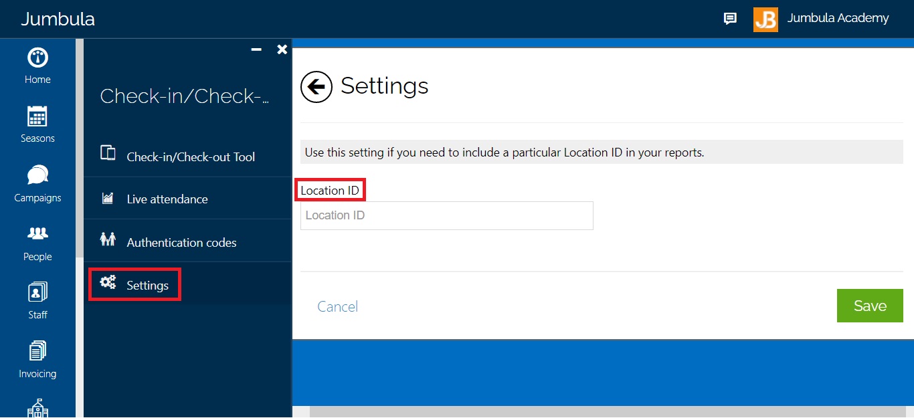Minimize the Check-in/Check-out side panel
The width and height of the screenshot is (914, 418).
256,49
